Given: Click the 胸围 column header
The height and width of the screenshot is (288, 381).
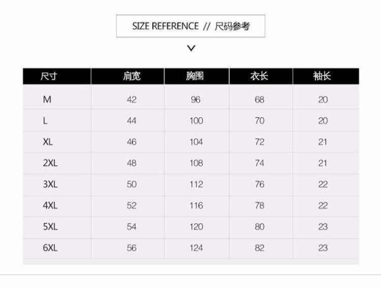Looking at the screenshot, I should click(x=195, y=77).
